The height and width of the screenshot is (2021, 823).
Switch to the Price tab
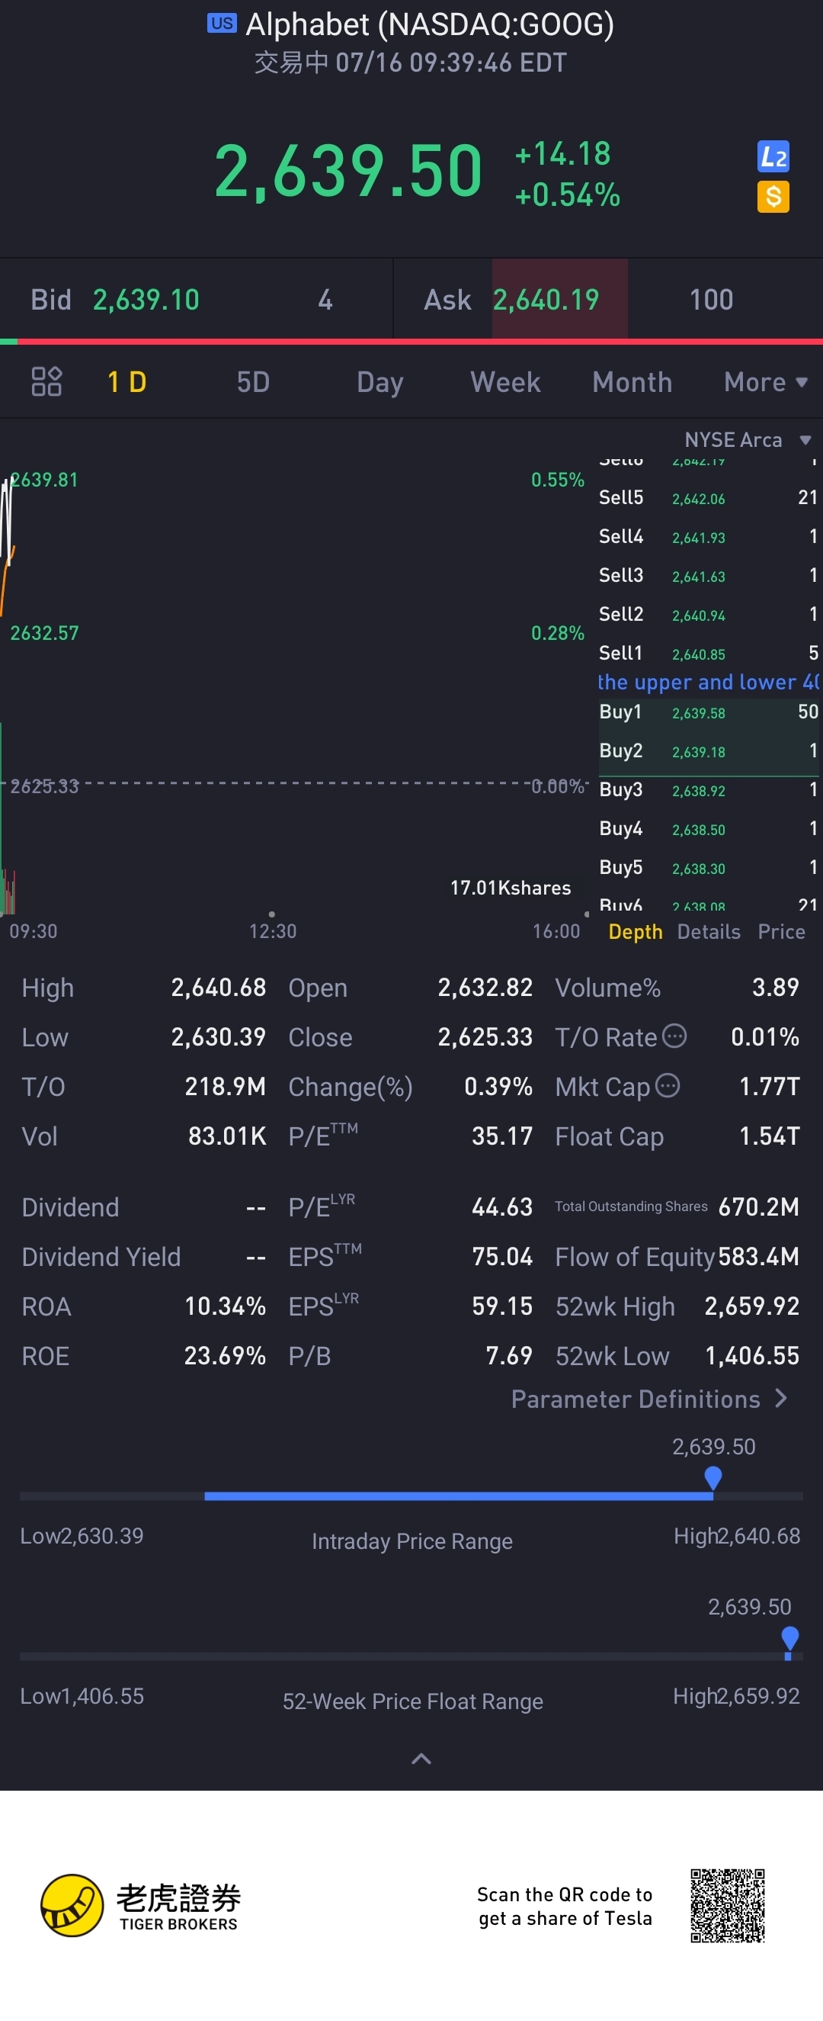[780, 931]
